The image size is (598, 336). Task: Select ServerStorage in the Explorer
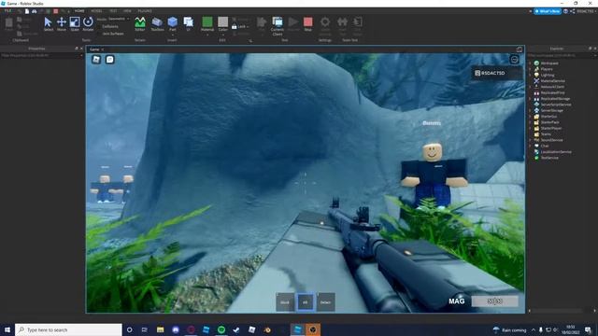(551, 110)
